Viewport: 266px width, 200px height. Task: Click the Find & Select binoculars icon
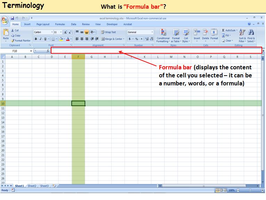(251, 32)
